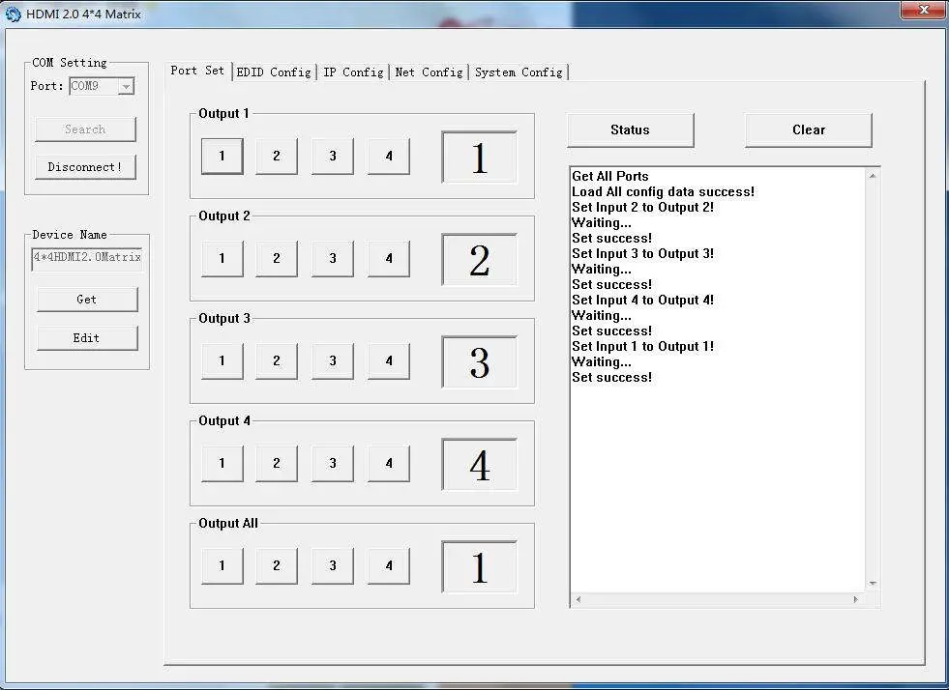Select input 1 for Output 1
This screenshot has width=949, height=690.
tap(222, 156)
